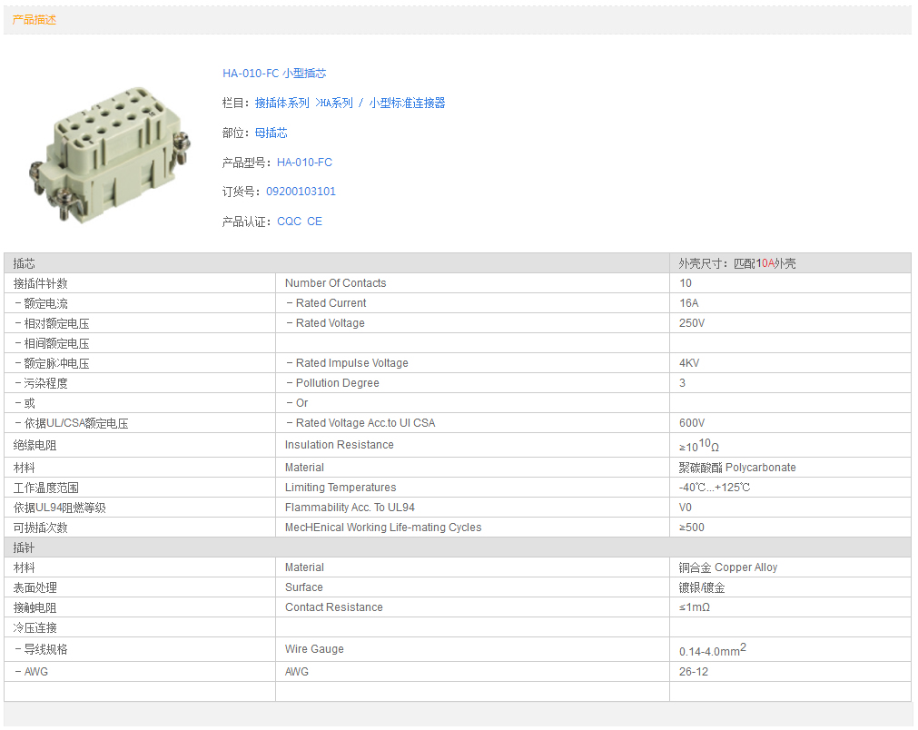918x730 pixels.
Task: Select the Number Of Contacts cell
Action: (335, 283)
